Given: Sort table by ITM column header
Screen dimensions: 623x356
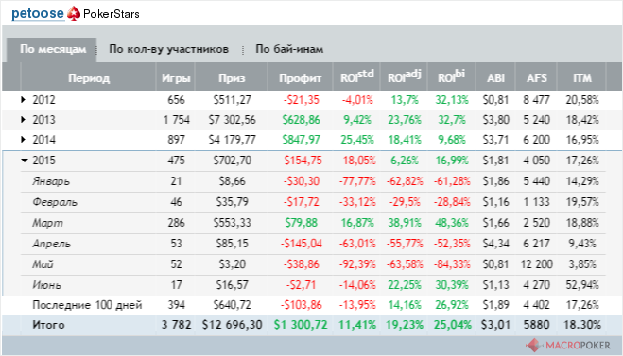Looking at the screenshot, I should click(582, 77).
